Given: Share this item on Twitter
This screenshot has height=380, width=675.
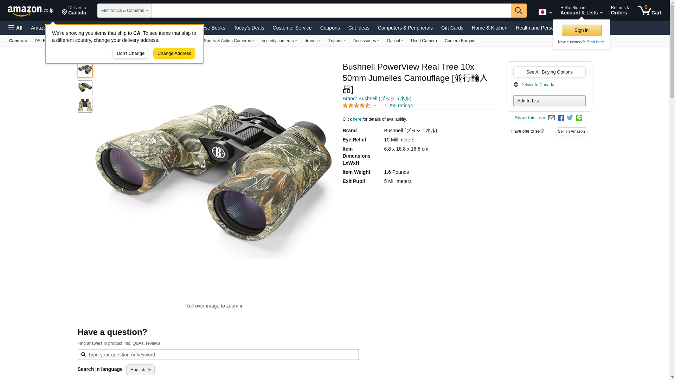Looking at the screenshot, I should (x=570, y=118).
